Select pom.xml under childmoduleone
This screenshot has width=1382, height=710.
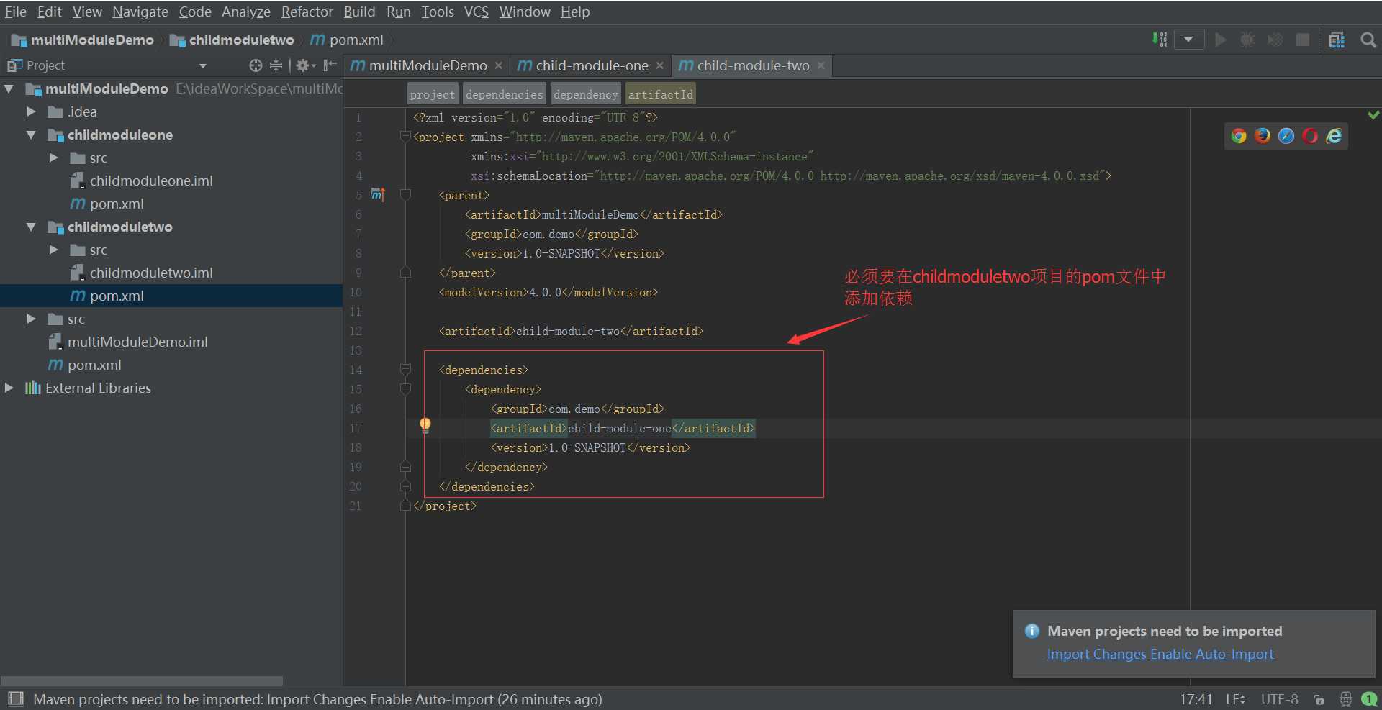116,204
